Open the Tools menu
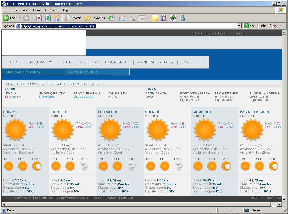288x214 pixels. (x=54, y=10)
